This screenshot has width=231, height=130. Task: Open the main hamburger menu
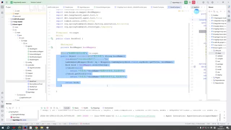click(x=6, y=3)
